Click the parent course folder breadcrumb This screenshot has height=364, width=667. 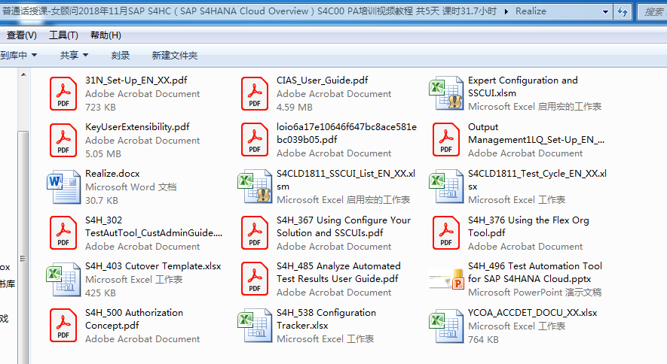[249, 11]
